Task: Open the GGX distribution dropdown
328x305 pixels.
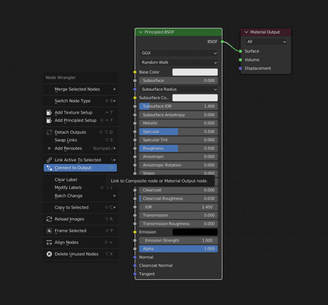Action: 178,53
